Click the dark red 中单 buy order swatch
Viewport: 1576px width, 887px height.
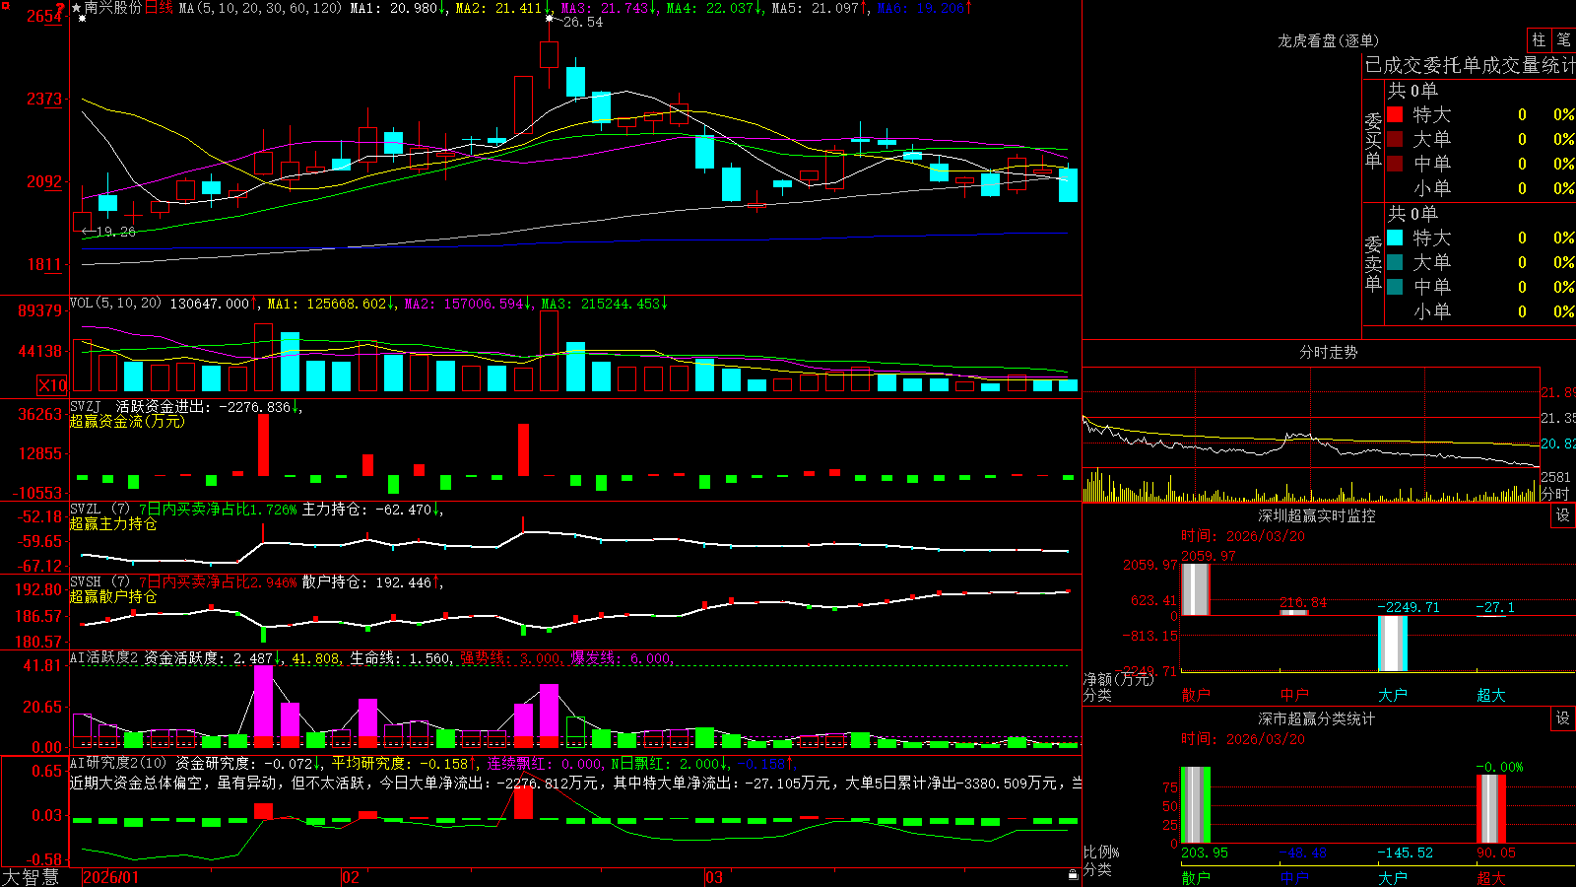pyautogui.click(x=1395, y=164)
